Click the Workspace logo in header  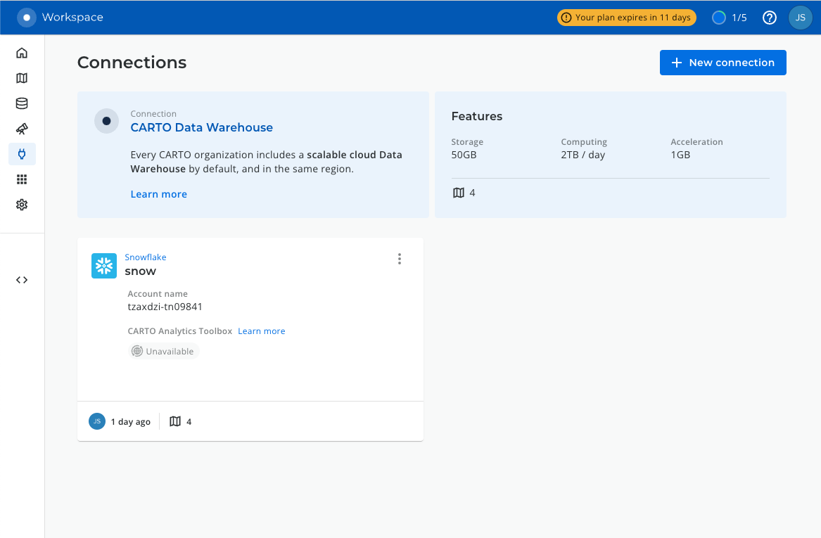point(27,18)
